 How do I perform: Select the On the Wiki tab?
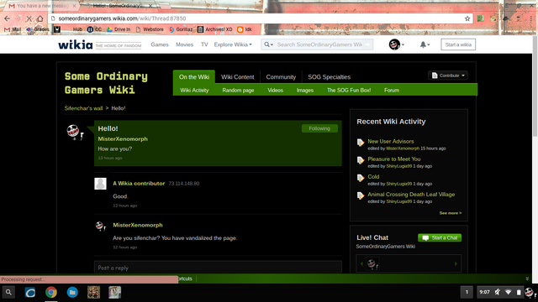[x=194, y=76]
